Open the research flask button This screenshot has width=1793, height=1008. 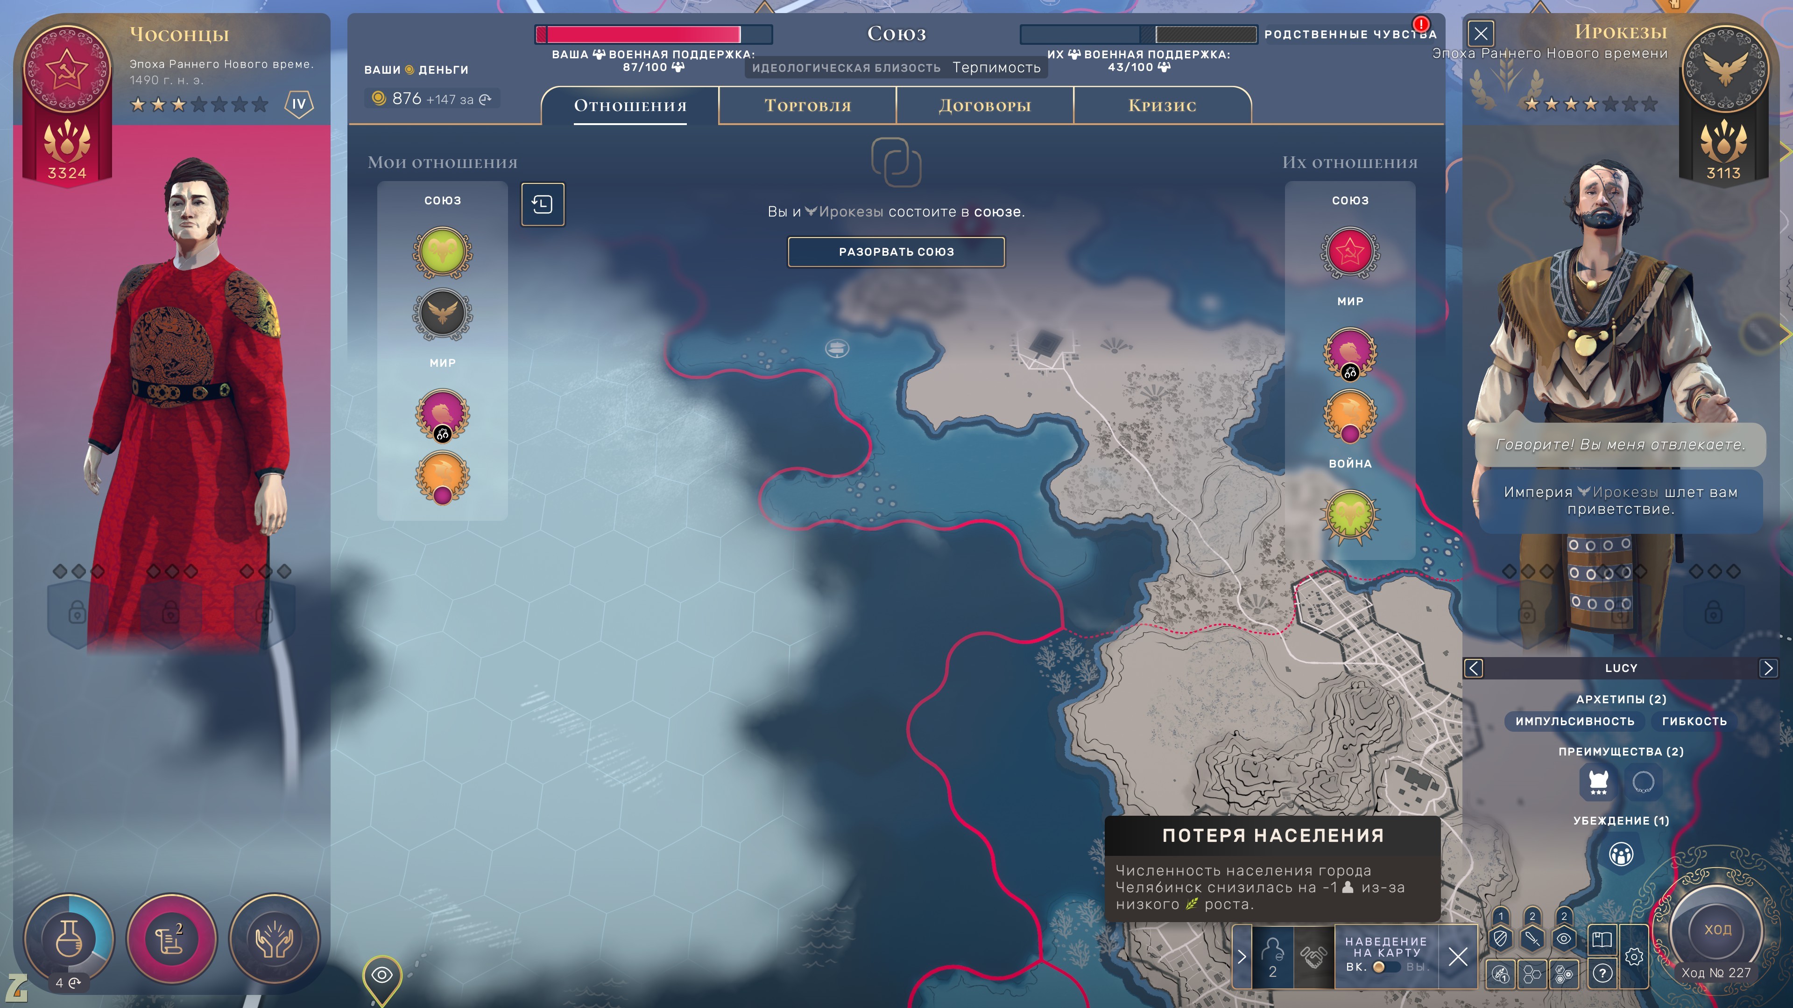click(69, 938)
